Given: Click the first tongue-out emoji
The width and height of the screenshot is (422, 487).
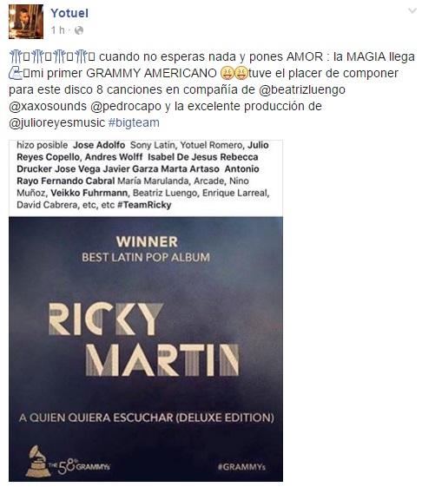Looking at the screenshot, I should [227, 73].
